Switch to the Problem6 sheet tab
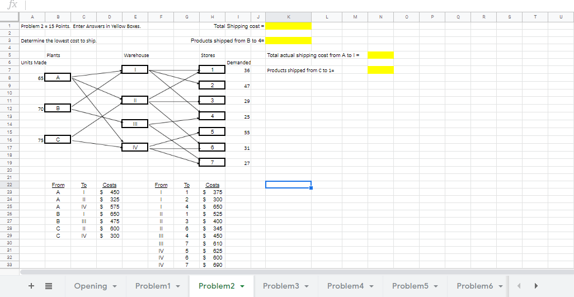The width and height of the screenshot is (574, 297). pos(475,286)
